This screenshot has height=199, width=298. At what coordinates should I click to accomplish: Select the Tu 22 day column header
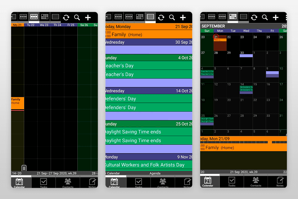[x=30, y=25]
